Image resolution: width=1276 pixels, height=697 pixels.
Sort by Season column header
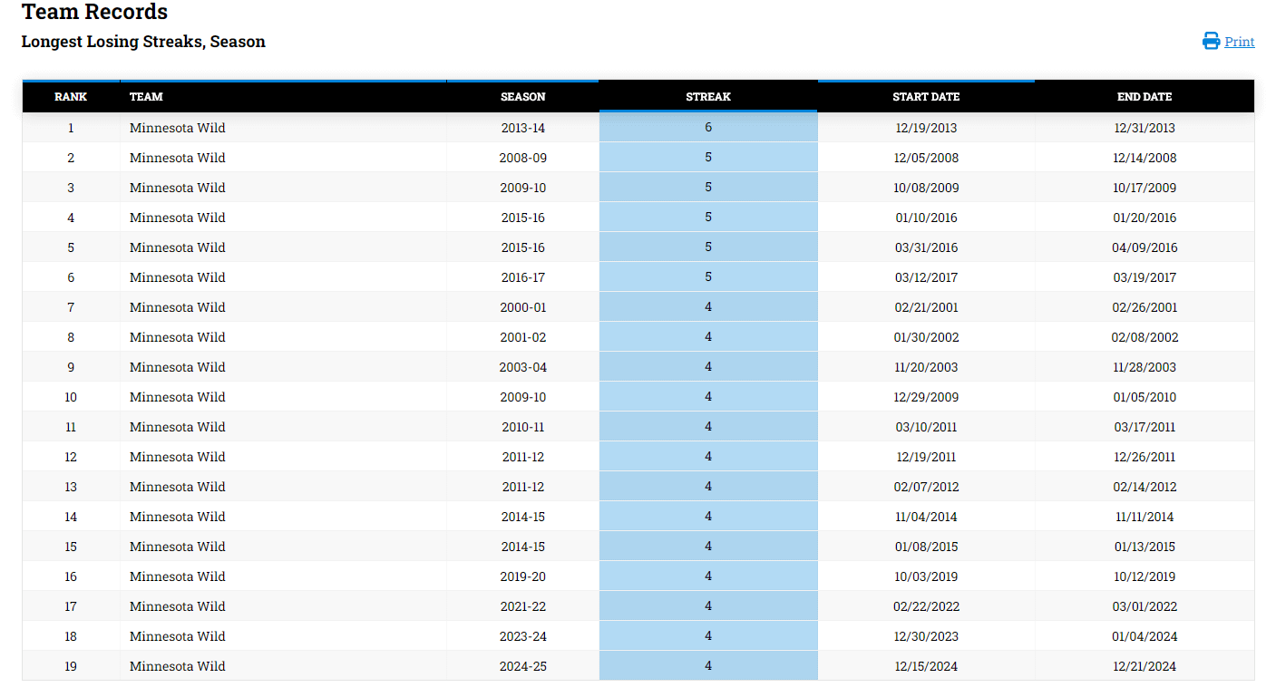[522, 97]
